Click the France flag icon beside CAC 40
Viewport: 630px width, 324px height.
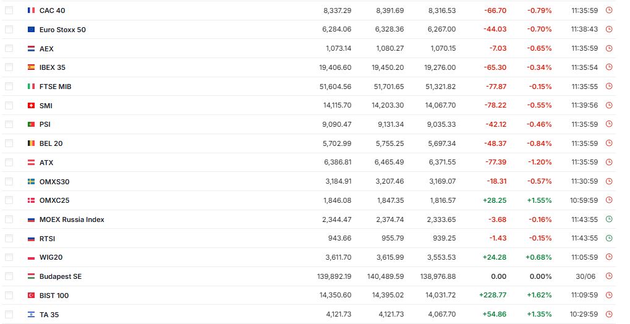pyautogui.click(x=31, y=10)
